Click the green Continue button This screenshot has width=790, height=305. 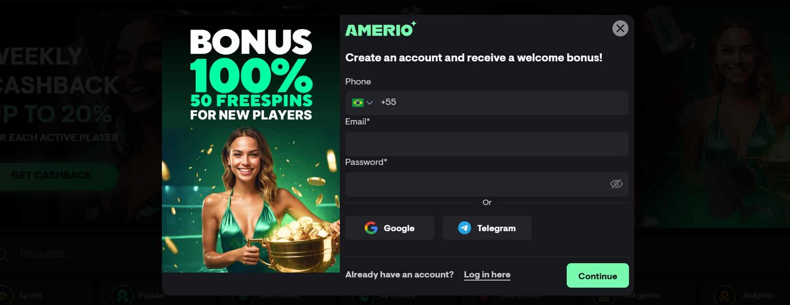tap(597, 276)
